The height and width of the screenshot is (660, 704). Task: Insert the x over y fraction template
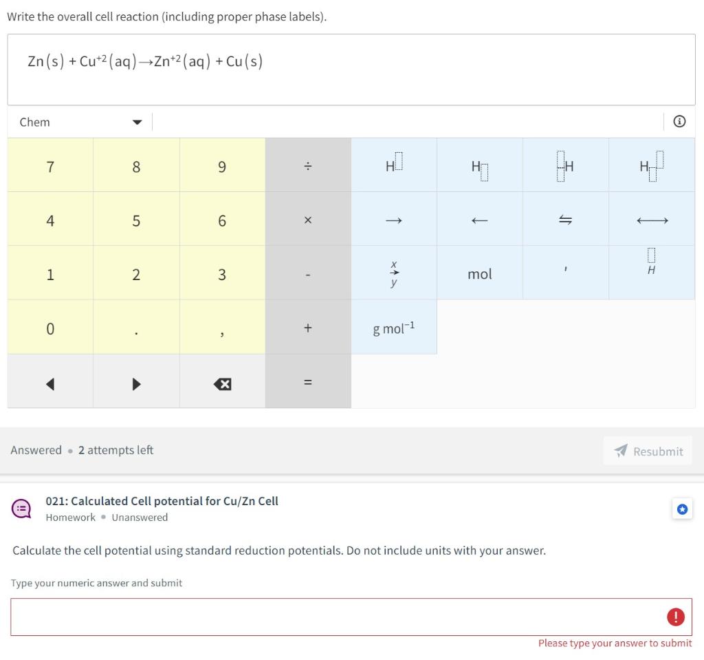click(x=393, y=273)
